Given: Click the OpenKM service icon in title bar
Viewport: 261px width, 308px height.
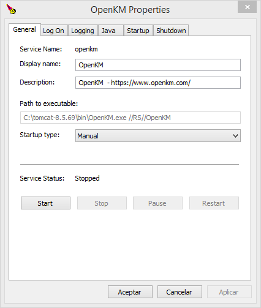Looking at the screenshot, I should point(11,9).
